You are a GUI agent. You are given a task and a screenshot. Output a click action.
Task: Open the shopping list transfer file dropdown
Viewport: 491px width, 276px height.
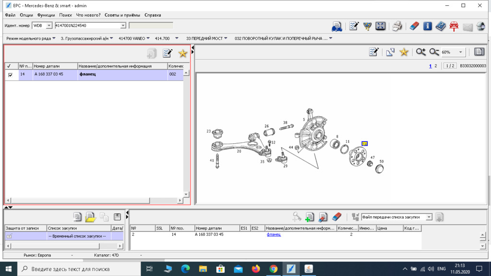(x=429, y=217)
